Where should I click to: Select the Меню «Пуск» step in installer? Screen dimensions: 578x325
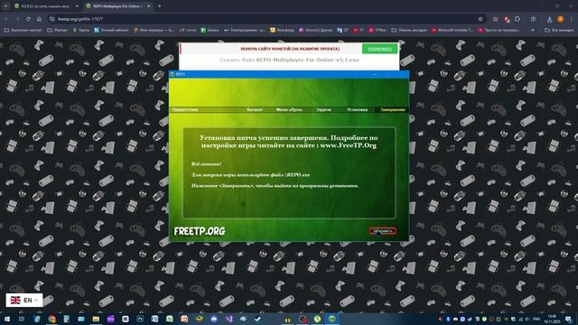point(289,110)
